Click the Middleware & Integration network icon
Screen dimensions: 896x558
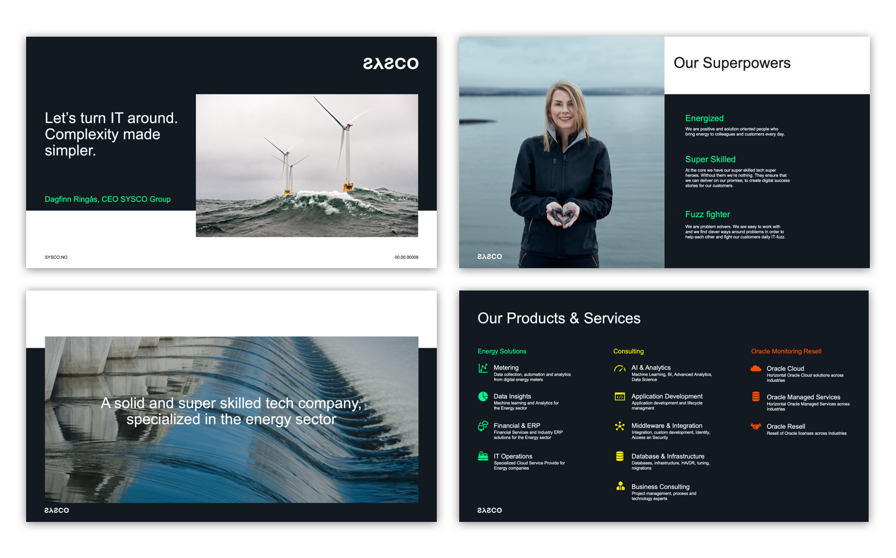tap(620, 426)
